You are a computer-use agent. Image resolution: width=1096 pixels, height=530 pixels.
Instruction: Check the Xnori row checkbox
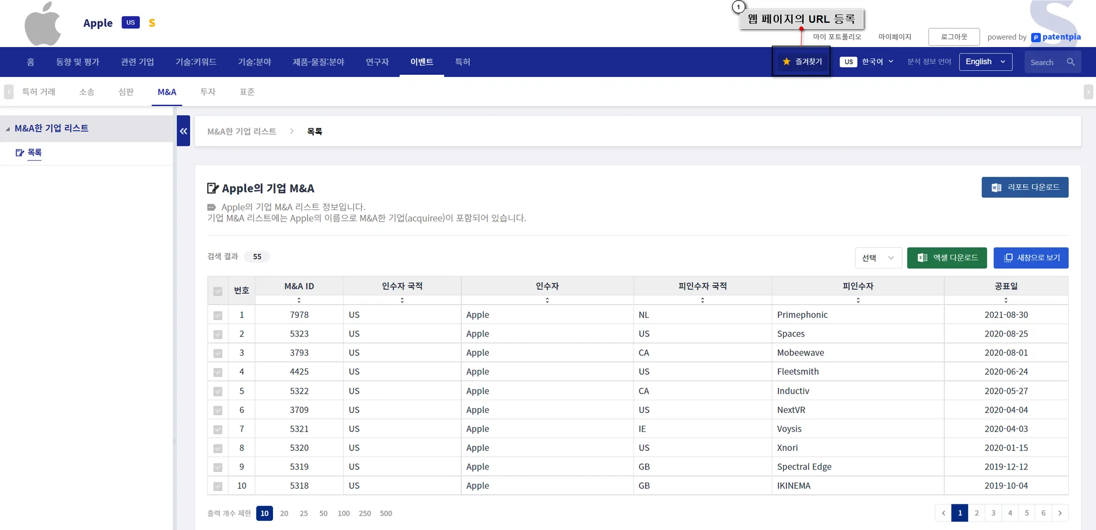[218, 448]
